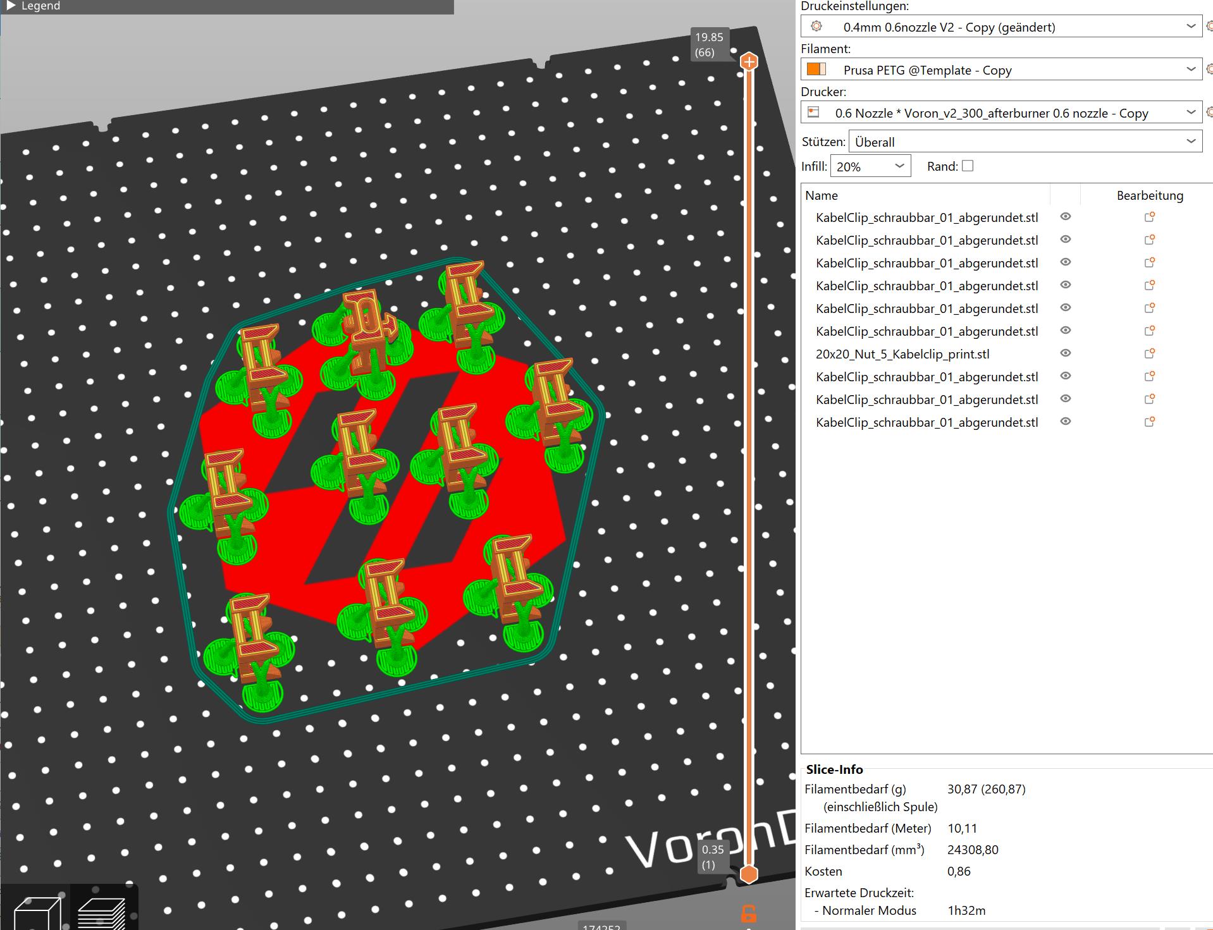Image resolution: width=1213 pixels, height=930 pixels.
Task: Open the Druckeinstellungen preset dropdown
Action: (x=1001, y=27)
